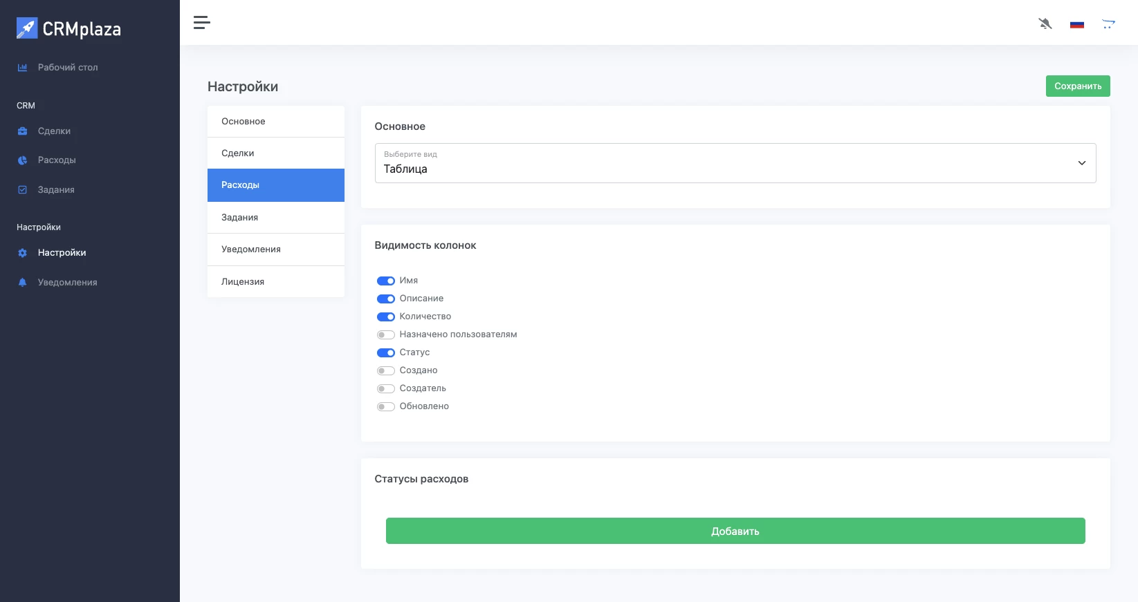Click the Задания checkbox icon in sidebar

click(x=22, y=189)
